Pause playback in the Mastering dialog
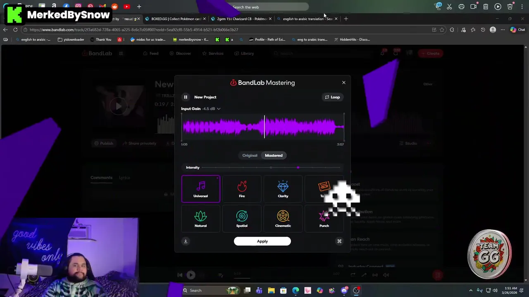This screenshot has height=297, width=529. pyautogui.click(x=186, y=97)
